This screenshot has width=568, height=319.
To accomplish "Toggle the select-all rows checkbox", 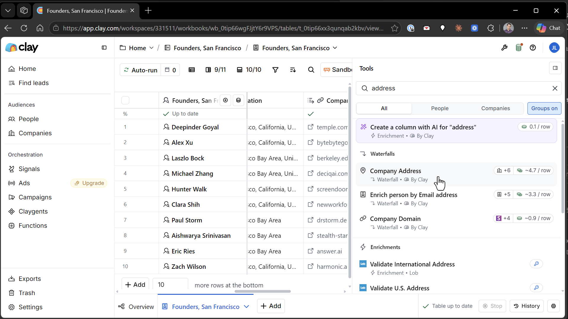I will click(x=125, y=100).
